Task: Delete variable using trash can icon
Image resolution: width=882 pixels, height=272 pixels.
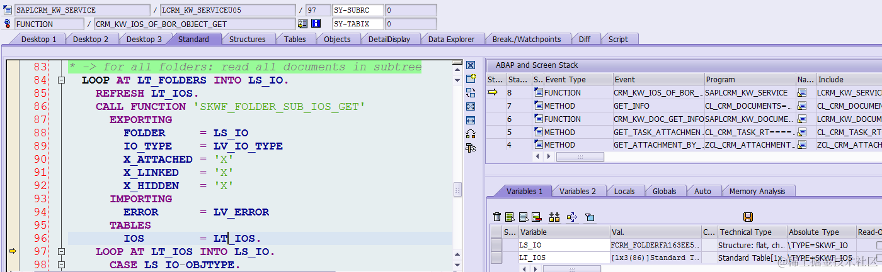Action: 497,217
